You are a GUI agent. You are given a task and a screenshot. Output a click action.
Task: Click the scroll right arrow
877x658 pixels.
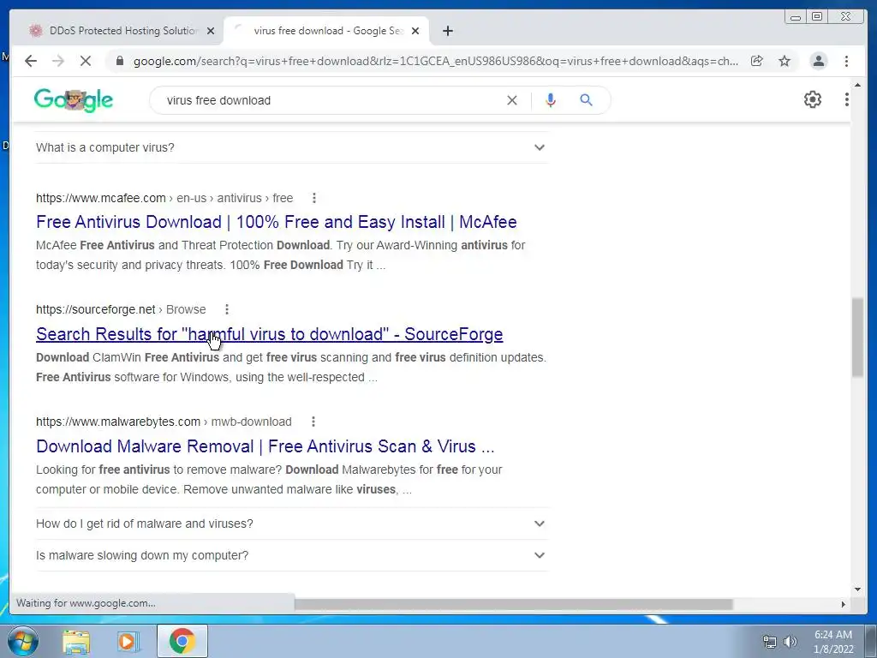pos(844,604)
